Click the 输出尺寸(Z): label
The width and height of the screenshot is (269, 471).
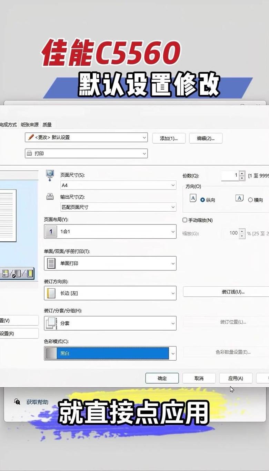point(72,197)
